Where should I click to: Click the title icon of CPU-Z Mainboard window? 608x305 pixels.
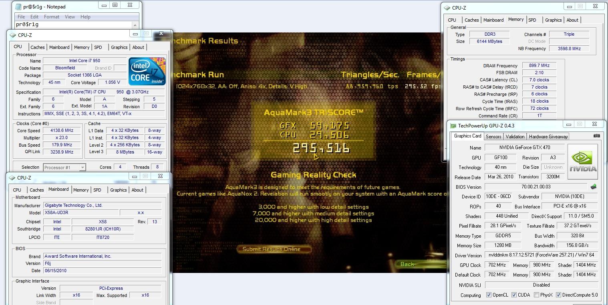tap(12, 178)
